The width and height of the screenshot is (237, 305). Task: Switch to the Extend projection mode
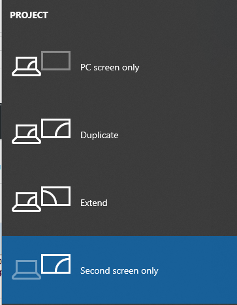coord(119,202)
